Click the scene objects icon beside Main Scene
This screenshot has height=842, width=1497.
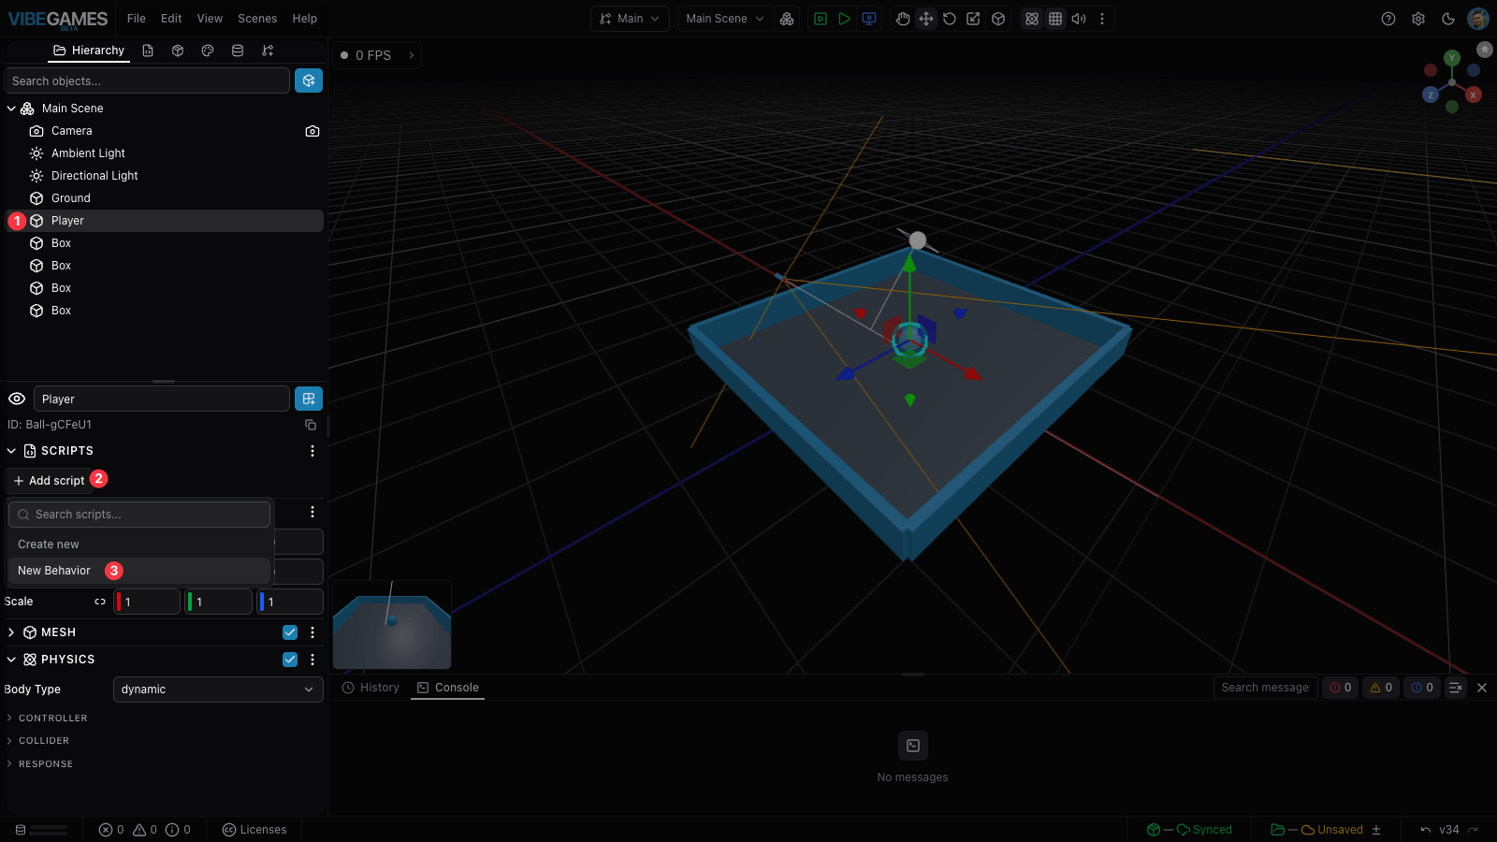pyautogui.click(x=787, y=19)
